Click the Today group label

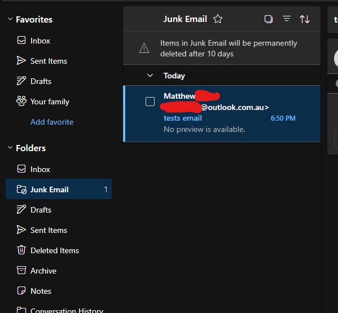174,76
